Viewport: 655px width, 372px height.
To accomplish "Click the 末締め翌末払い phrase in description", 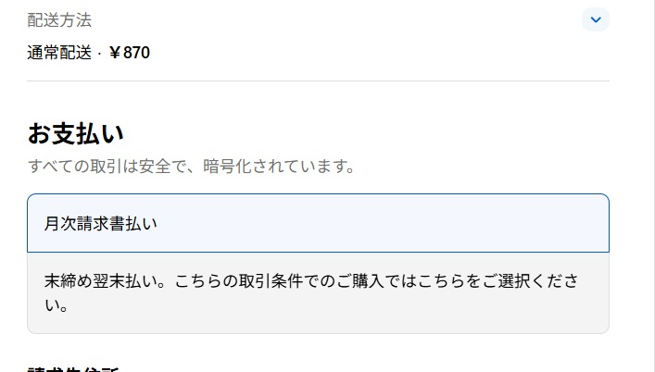I will coord(100,281).
